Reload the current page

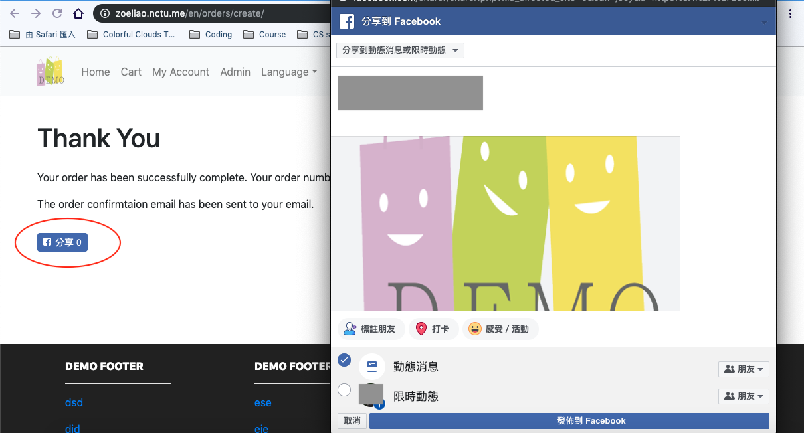[57, 13]
